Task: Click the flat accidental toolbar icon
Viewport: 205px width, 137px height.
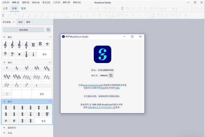Action: coord(87,16)
